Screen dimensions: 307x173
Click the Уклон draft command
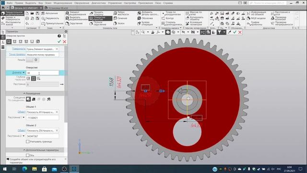[119, 24]
